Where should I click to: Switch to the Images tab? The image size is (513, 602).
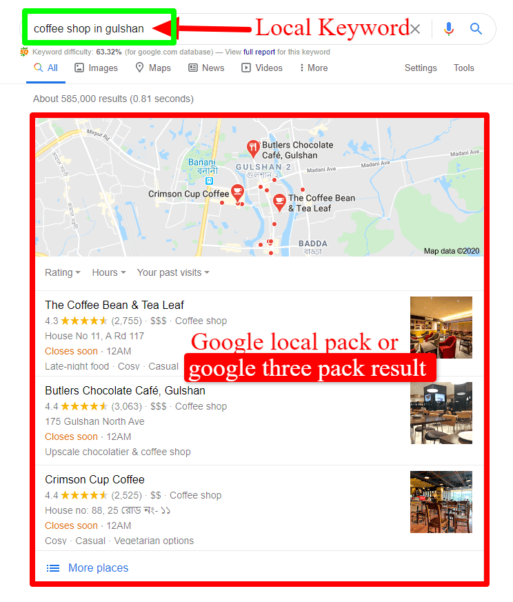tap(96, 68)
